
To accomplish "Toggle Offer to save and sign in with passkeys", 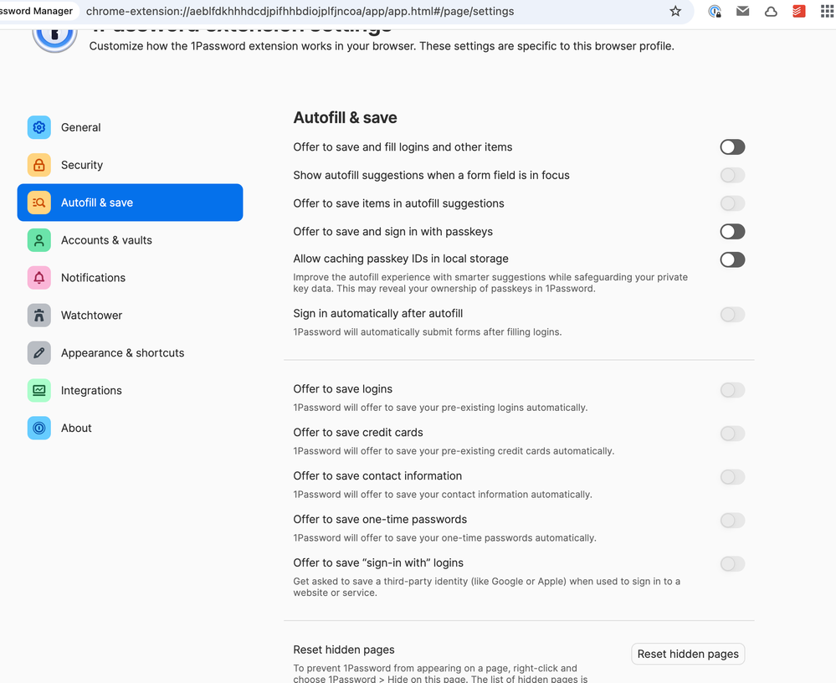I will click(732, 232).
